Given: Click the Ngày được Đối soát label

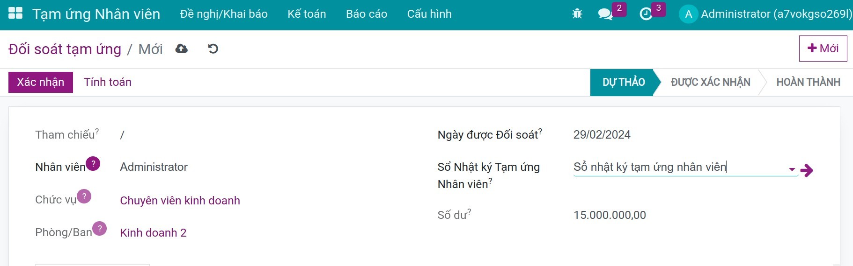Looking at the screenshot, I should coord(488,135).
